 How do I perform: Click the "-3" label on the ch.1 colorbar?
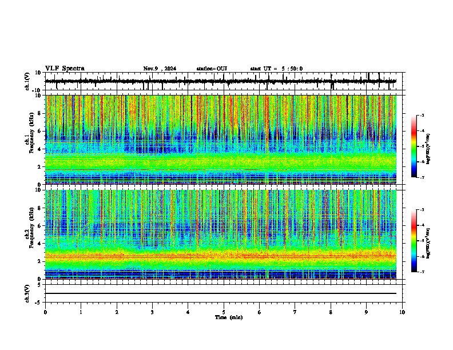[x=422, y=115]
